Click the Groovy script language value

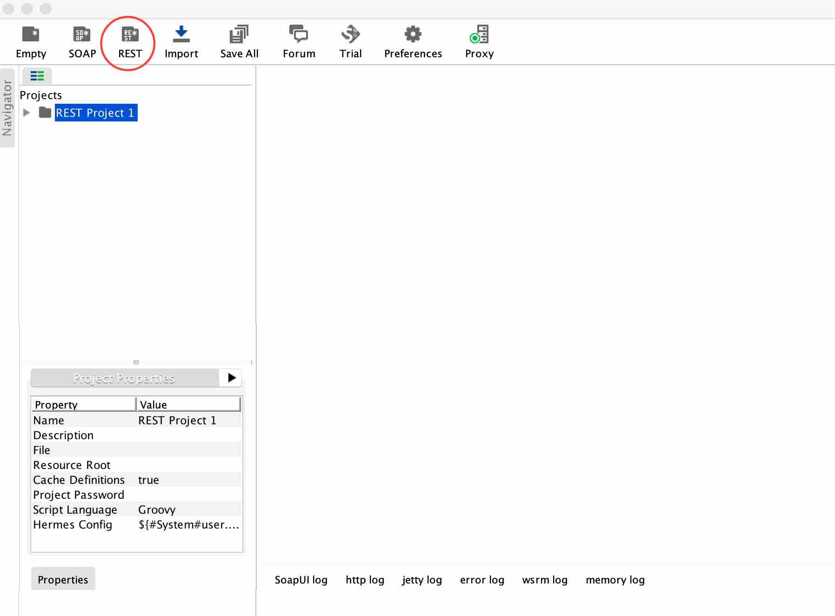coord(157,509)
